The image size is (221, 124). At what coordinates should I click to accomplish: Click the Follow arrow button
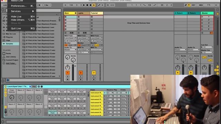[65, 5]
